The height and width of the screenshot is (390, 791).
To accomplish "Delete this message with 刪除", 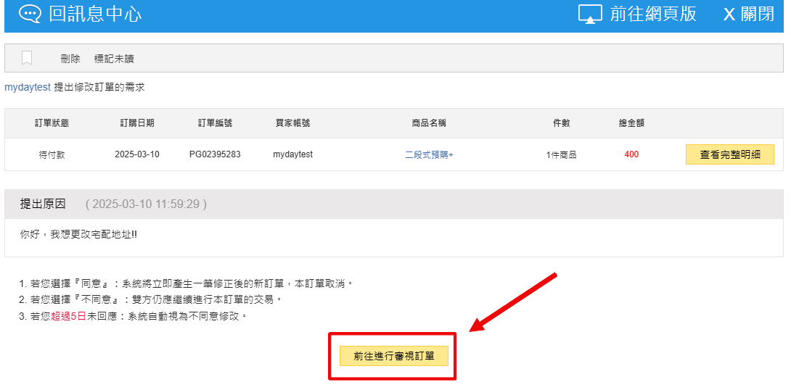I will 70,59.
